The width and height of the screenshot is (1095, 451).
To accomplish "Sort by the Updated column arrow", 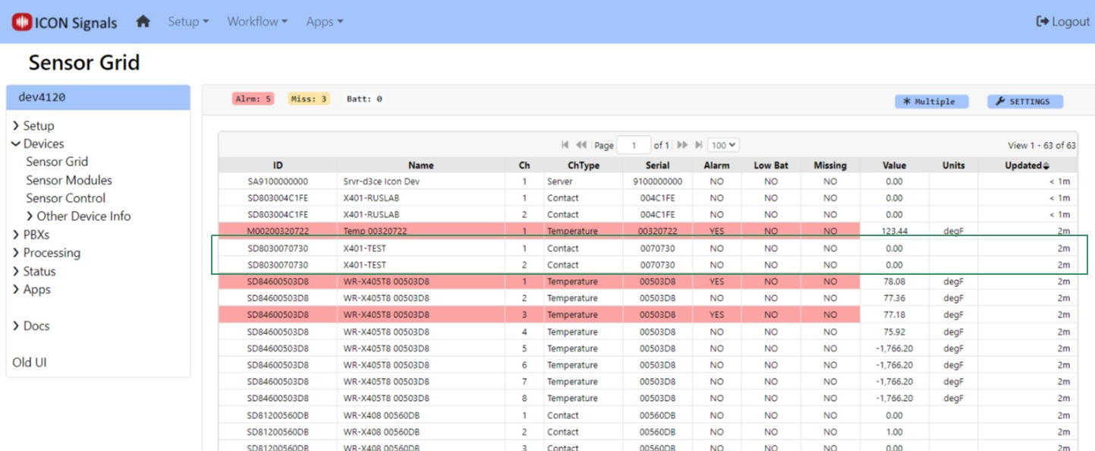I will pos(1046,166).
